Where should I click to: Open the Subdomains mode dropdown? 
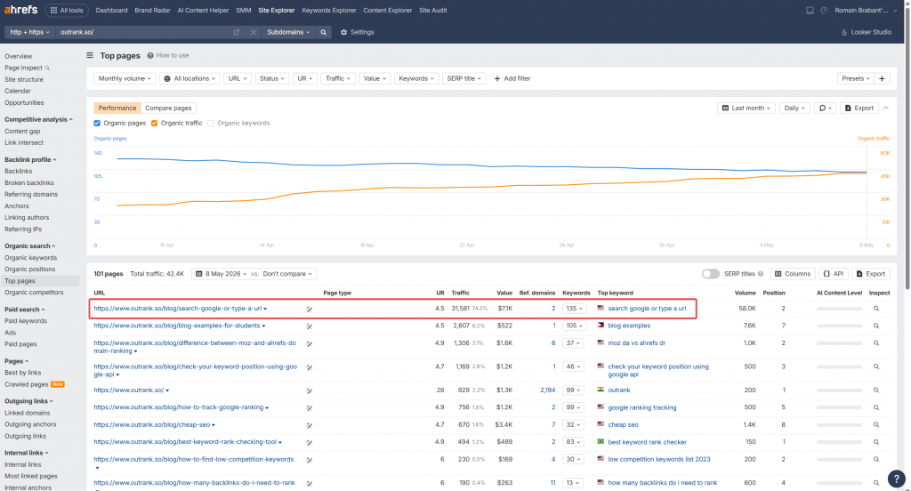288,32
